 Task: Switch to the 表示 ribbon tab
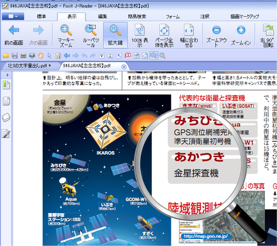[72, 17]
